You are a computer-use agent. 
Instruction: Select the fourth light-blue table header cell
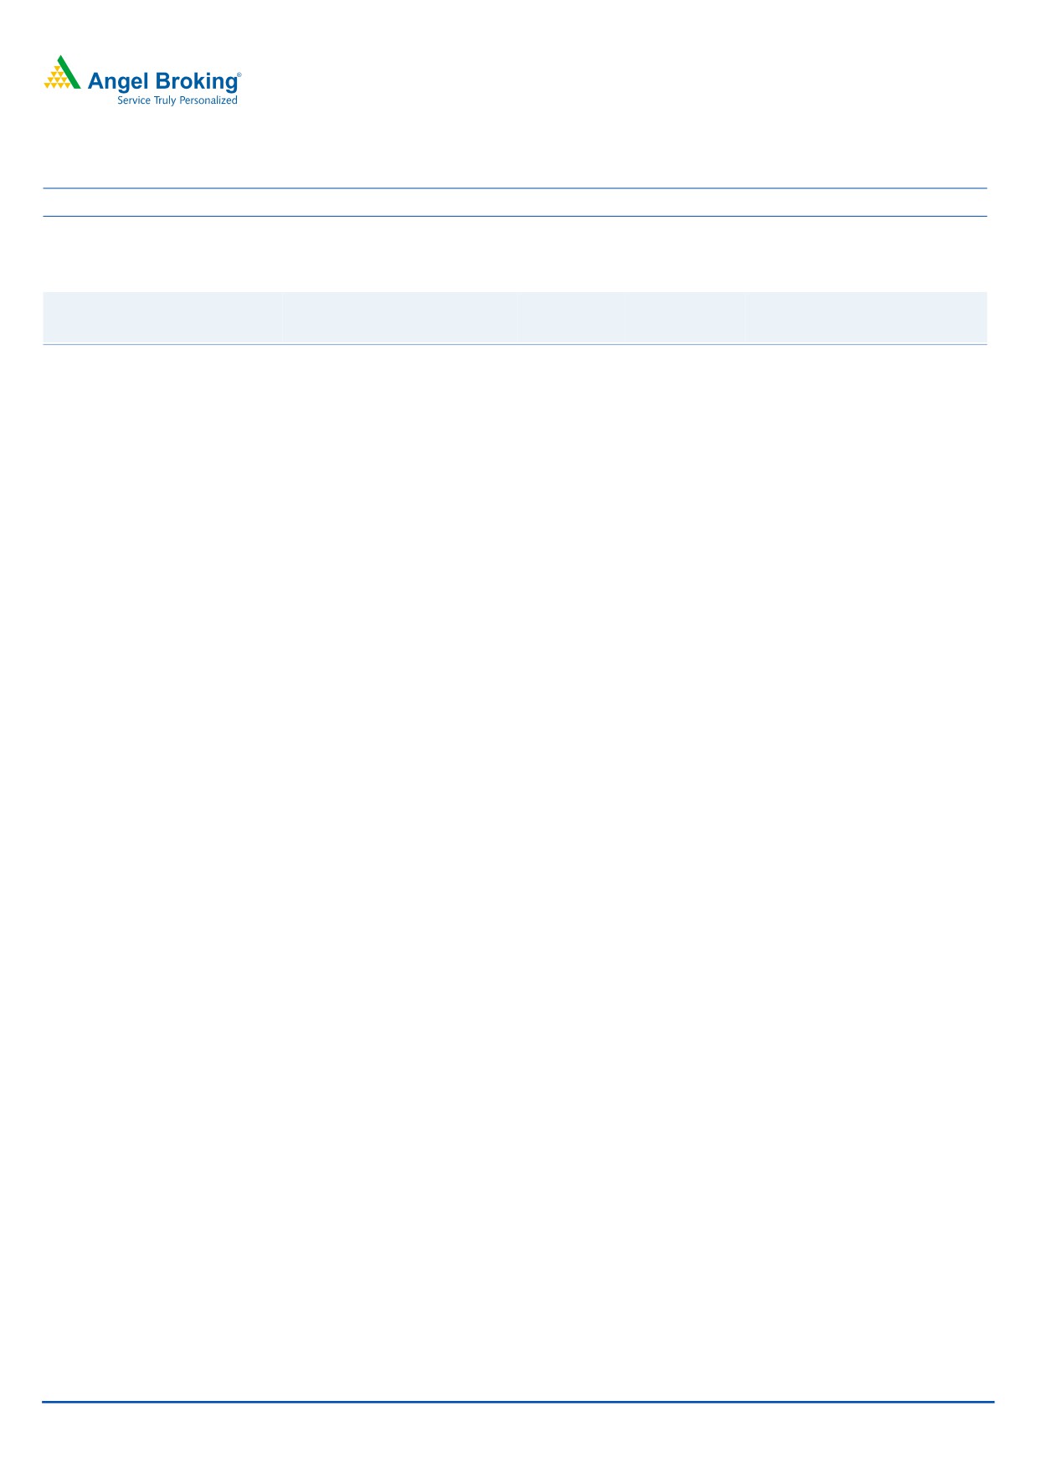(867, 317)
